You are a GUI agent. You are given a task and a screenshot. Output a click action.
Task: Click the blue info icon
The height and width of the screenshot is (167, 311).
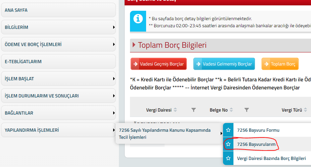tap(138, 19)
